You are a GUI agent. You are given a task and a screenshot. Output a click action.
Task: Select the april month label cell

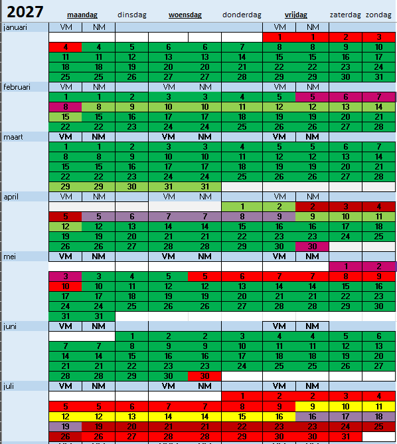[x=25, y=197]
